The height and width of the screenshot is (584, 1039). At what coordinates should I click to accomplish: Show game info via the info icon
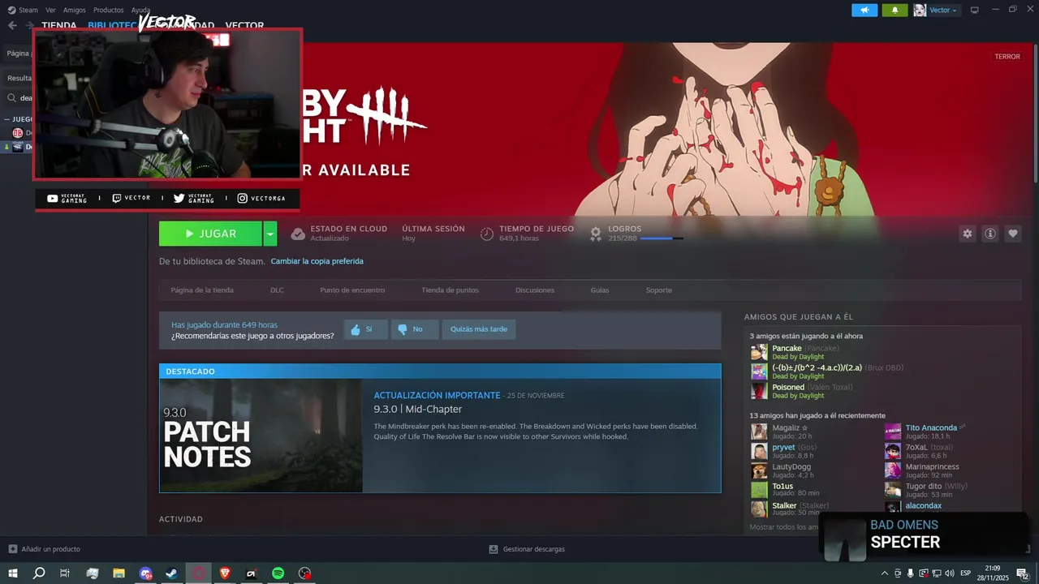989,234
